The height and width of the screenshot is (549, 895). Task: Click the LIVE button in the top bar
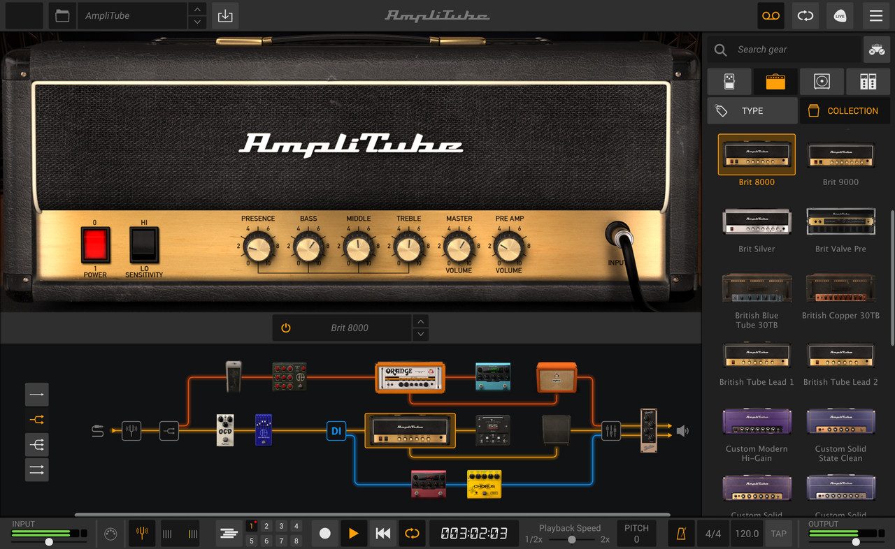(840, 15)
